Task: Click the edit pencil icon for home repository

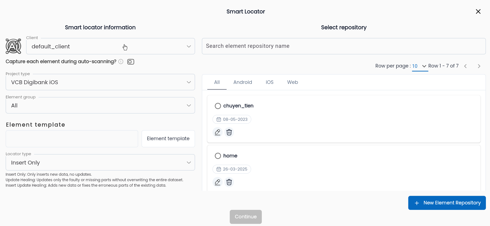Action: [x=217, y=182]
